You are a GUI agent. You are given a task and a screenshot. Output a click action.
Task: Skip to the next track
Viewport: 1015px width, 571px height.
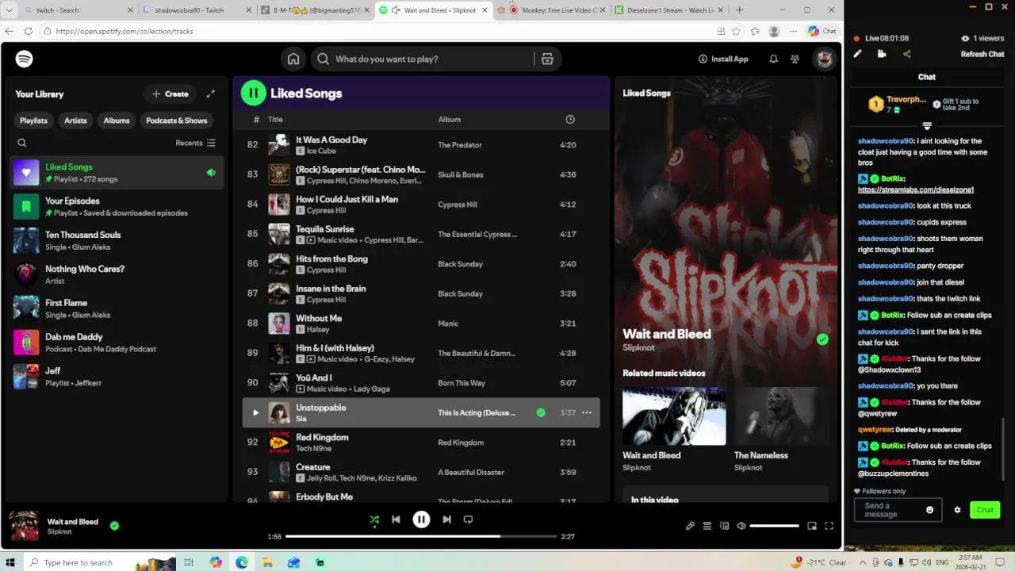pyautogui.click(x=446, y=519)
